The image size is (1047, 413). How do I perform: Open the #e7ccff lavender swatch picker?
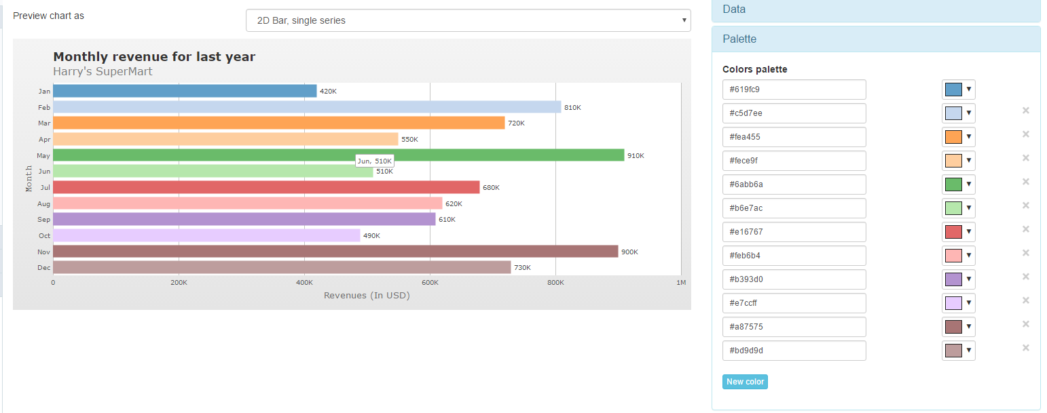point(958,303)
